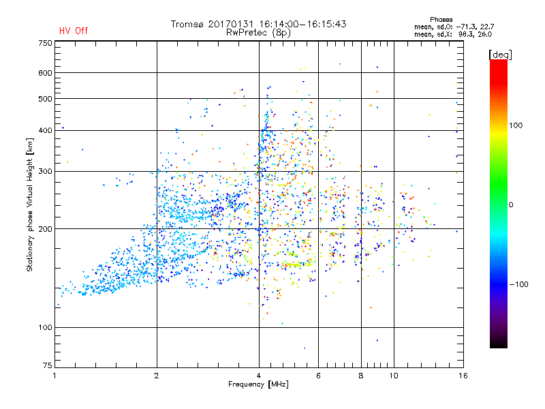
Task: Click the "Stationary phase Virtual Height [km]" axis label
Action: pos(30,205)
